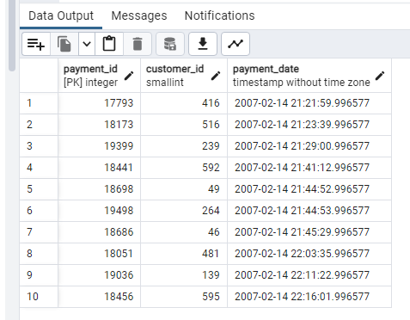Click the Copy icon in toolbar
410x320 pixels.
tap(64, 44)
